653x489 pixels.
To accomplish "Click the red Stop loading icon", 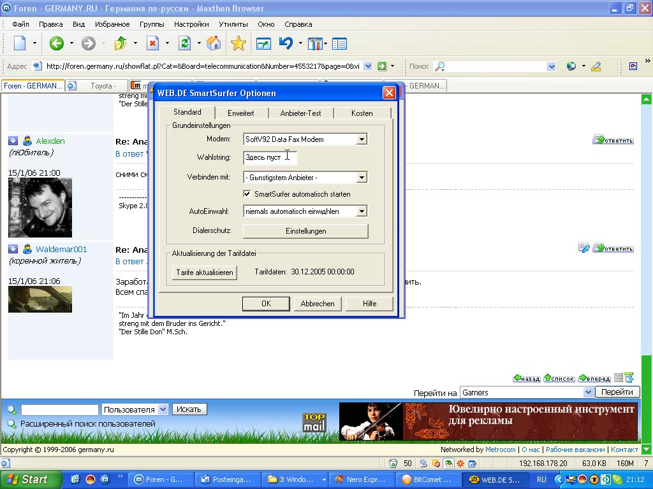I will [152, 43].
